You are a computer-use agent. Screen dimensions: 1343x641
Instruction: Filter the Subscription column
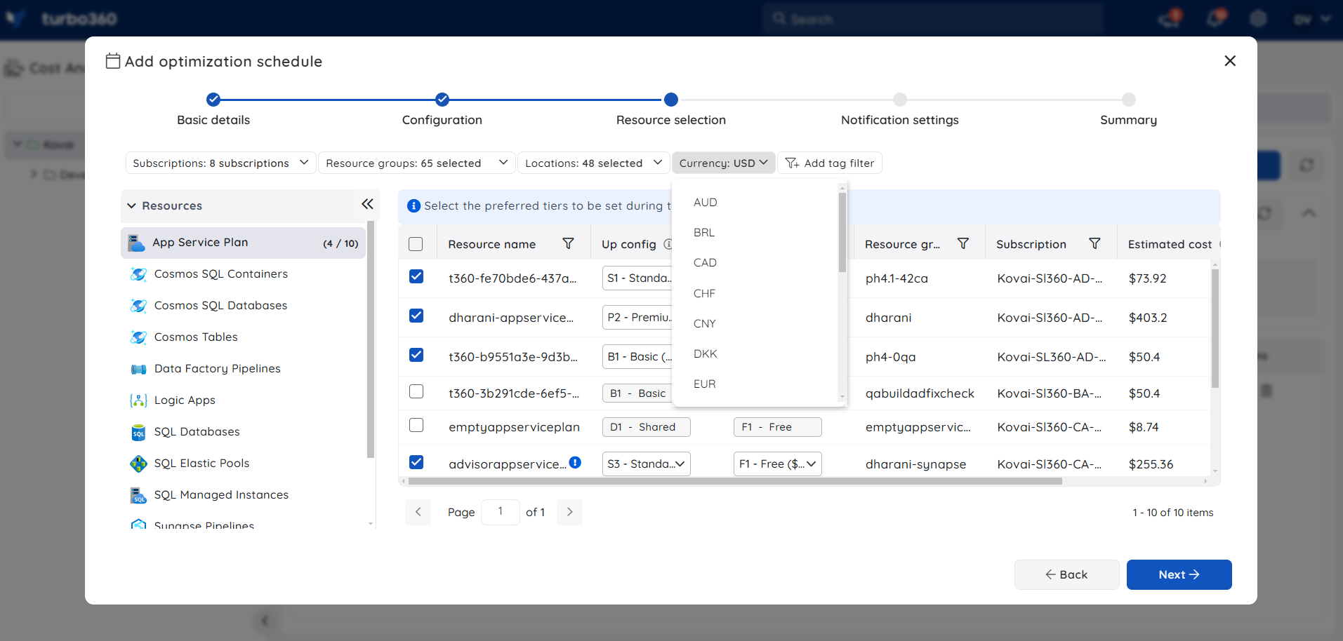[x=1094, y=243]
